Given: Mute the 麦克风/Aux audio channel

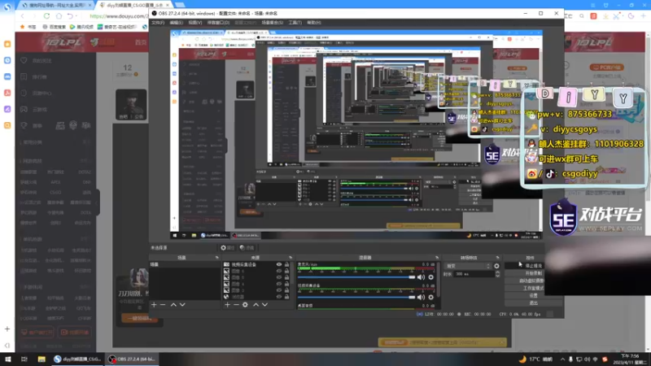Looking at the screenshot, I should [421, 277].
